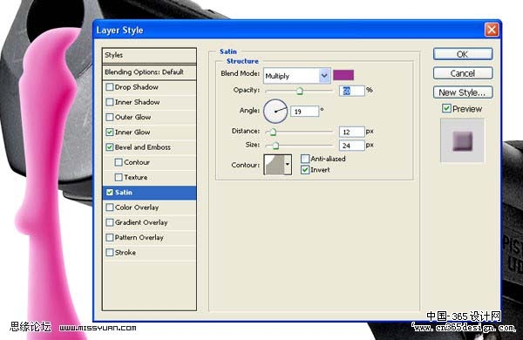Click the Angle dial control
The height and width of the screenshot is (340, 523).
(275, 111)
